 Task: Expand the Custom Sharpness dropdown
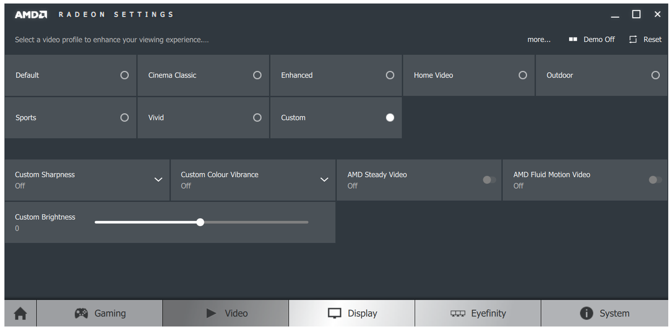coord(158,179)
